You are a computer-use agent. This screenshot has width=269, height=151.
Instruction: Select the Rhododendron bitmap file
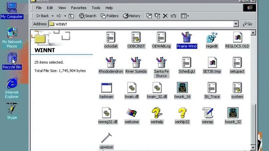pyautogui.click(x=111, y=62)
